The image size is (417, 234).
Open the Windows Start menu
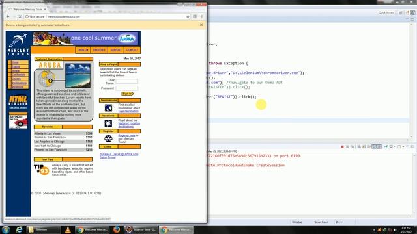pos(6,229)
